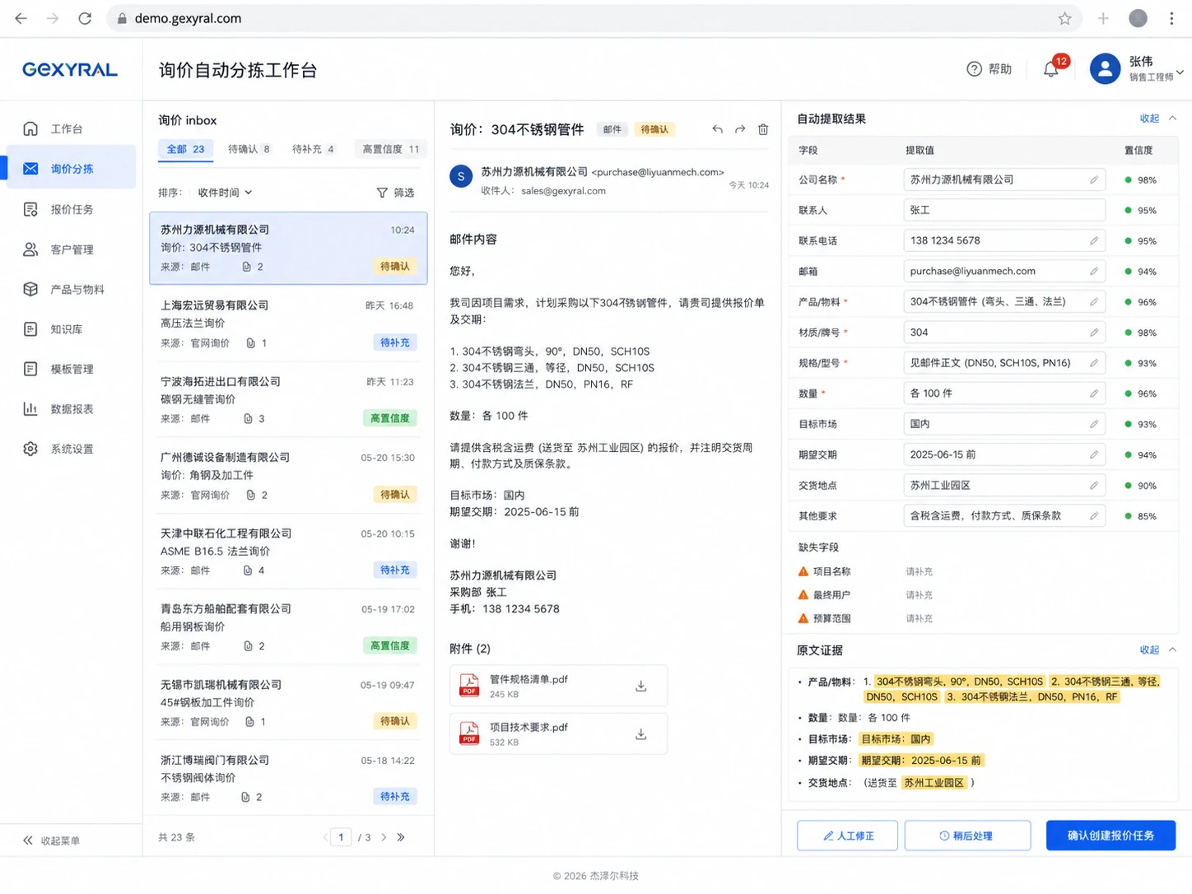This screenshot has height=894, width=1192.
Task: Open 知识库 in the sidebar
Action: (71, 329)
